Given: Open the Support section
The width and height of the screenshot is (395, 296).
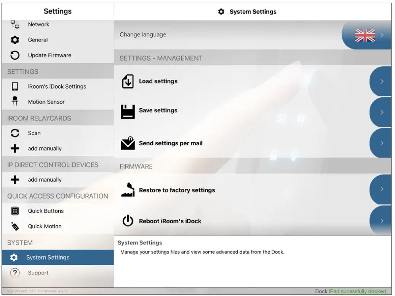Looking at the screenshot, I should 38,273.
